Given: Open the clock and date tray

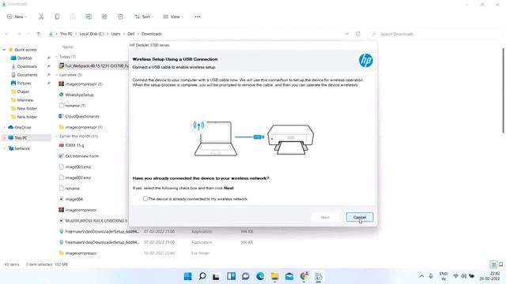Looking at the screenshot, I should click(x=489, y=276).
